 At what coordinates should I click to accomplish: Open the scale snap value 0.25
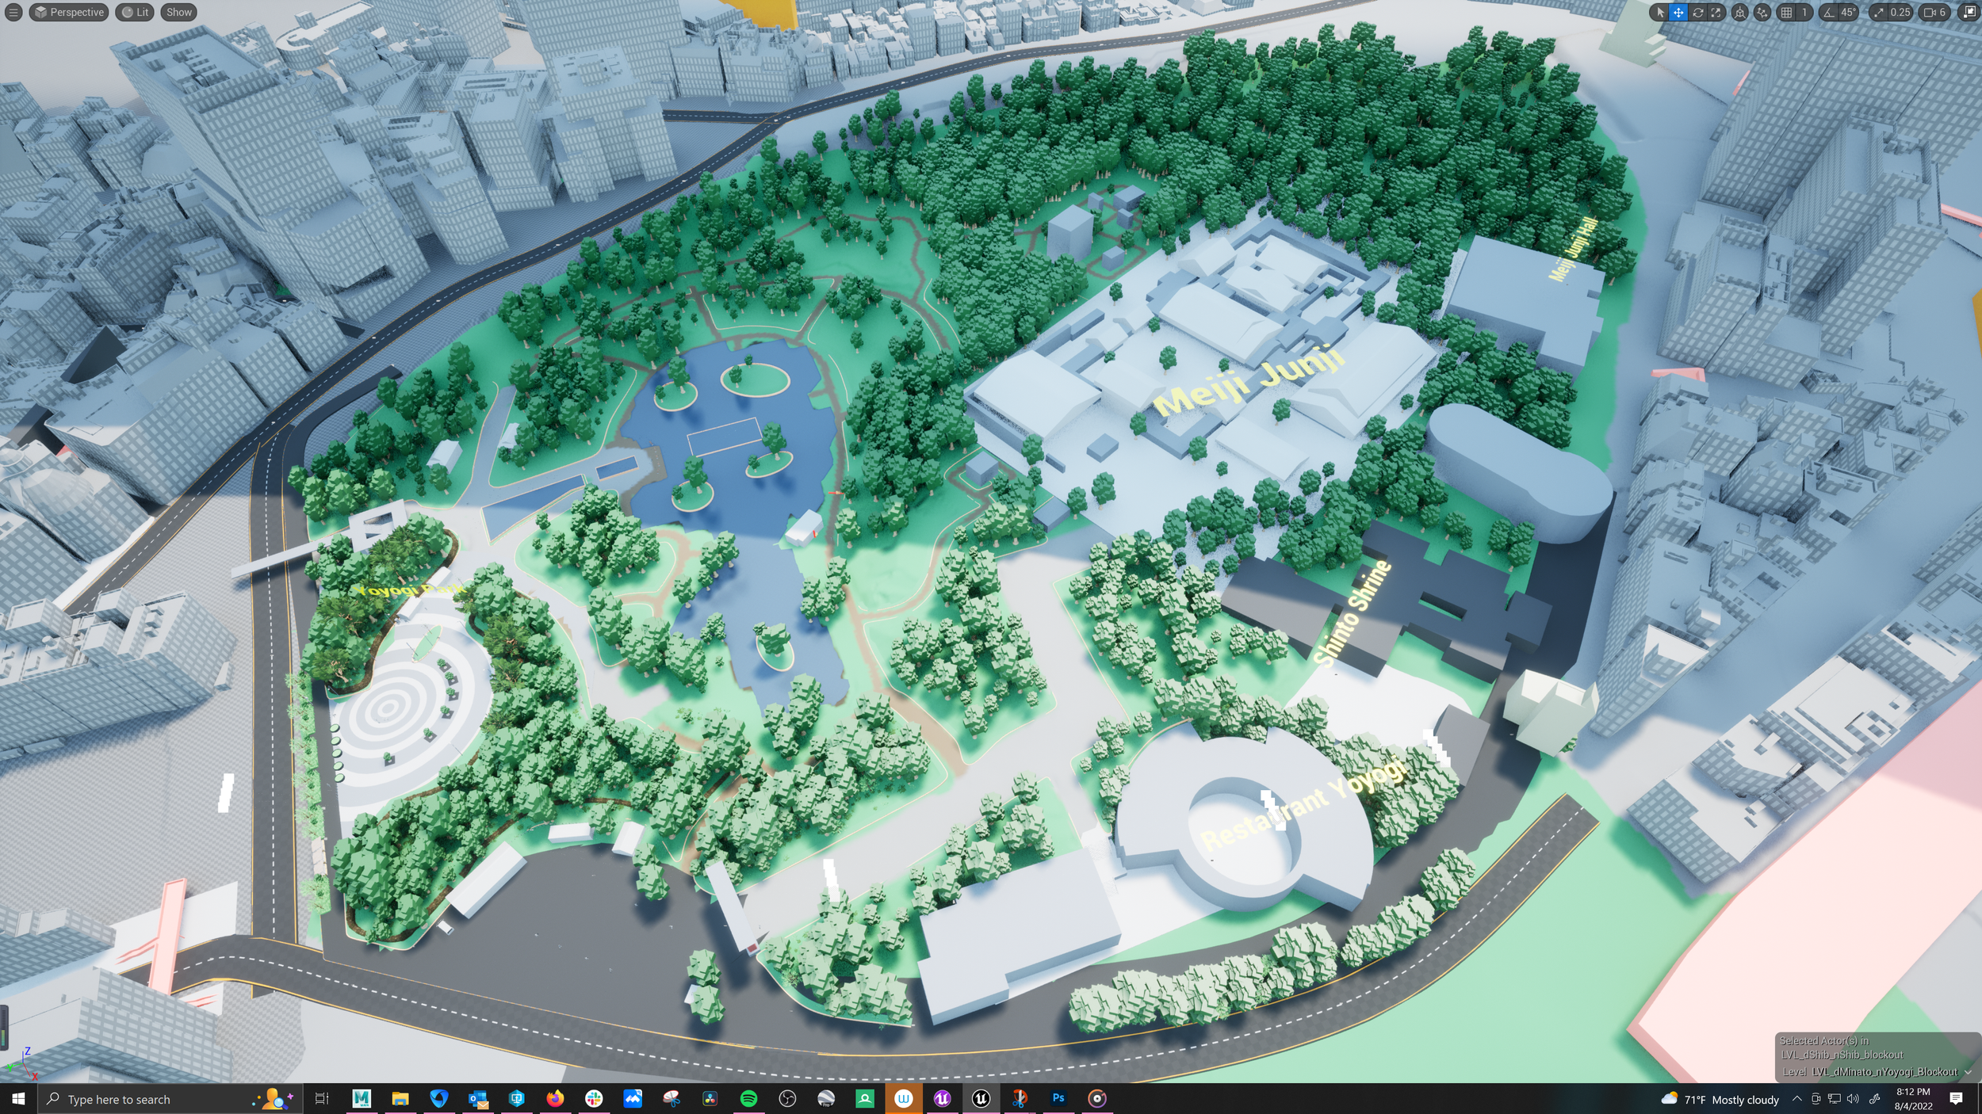click(1900, 12)
